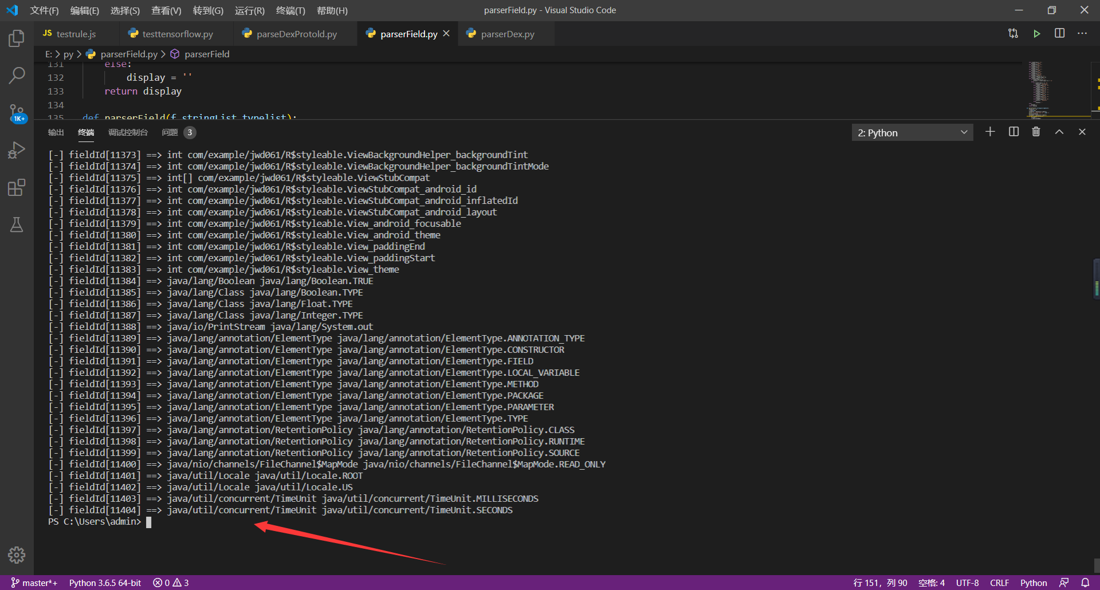Open the 选择(S) menu
This screenshot has height=590, width=1100.
pos(125,10)
